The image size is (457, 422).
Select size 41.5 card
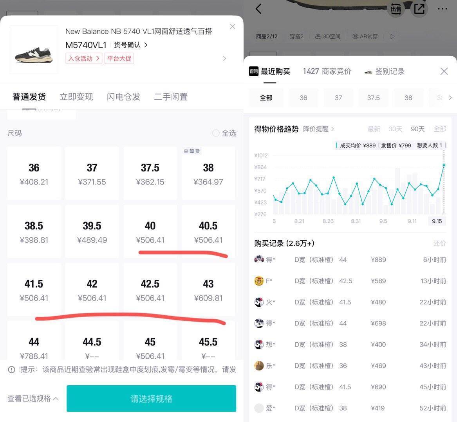click(34, 290)
